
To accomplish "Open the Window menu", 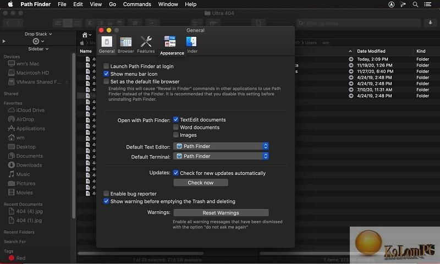I will point(168,4).
